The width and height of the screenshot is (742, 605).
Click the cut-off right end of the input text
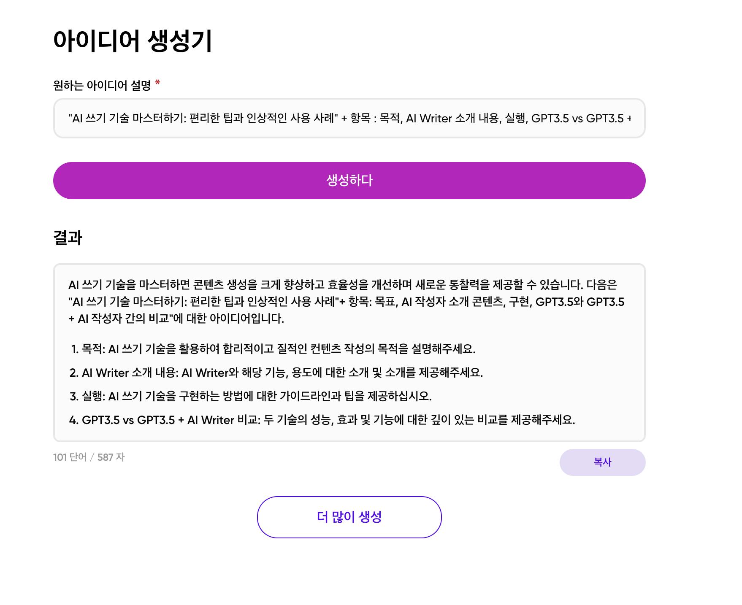click(628, 119)
